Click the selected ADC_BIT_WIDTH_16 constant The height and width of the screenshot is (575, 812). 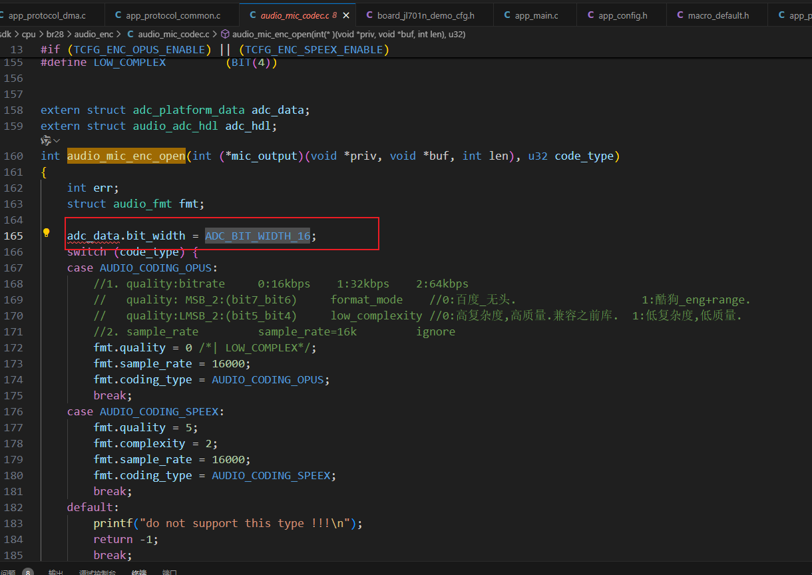258,236
